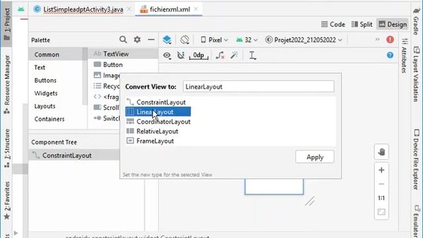Viewport: 423px width, 238px height.
Task: Click the Convert View to text field
Action: pos(258,87)
